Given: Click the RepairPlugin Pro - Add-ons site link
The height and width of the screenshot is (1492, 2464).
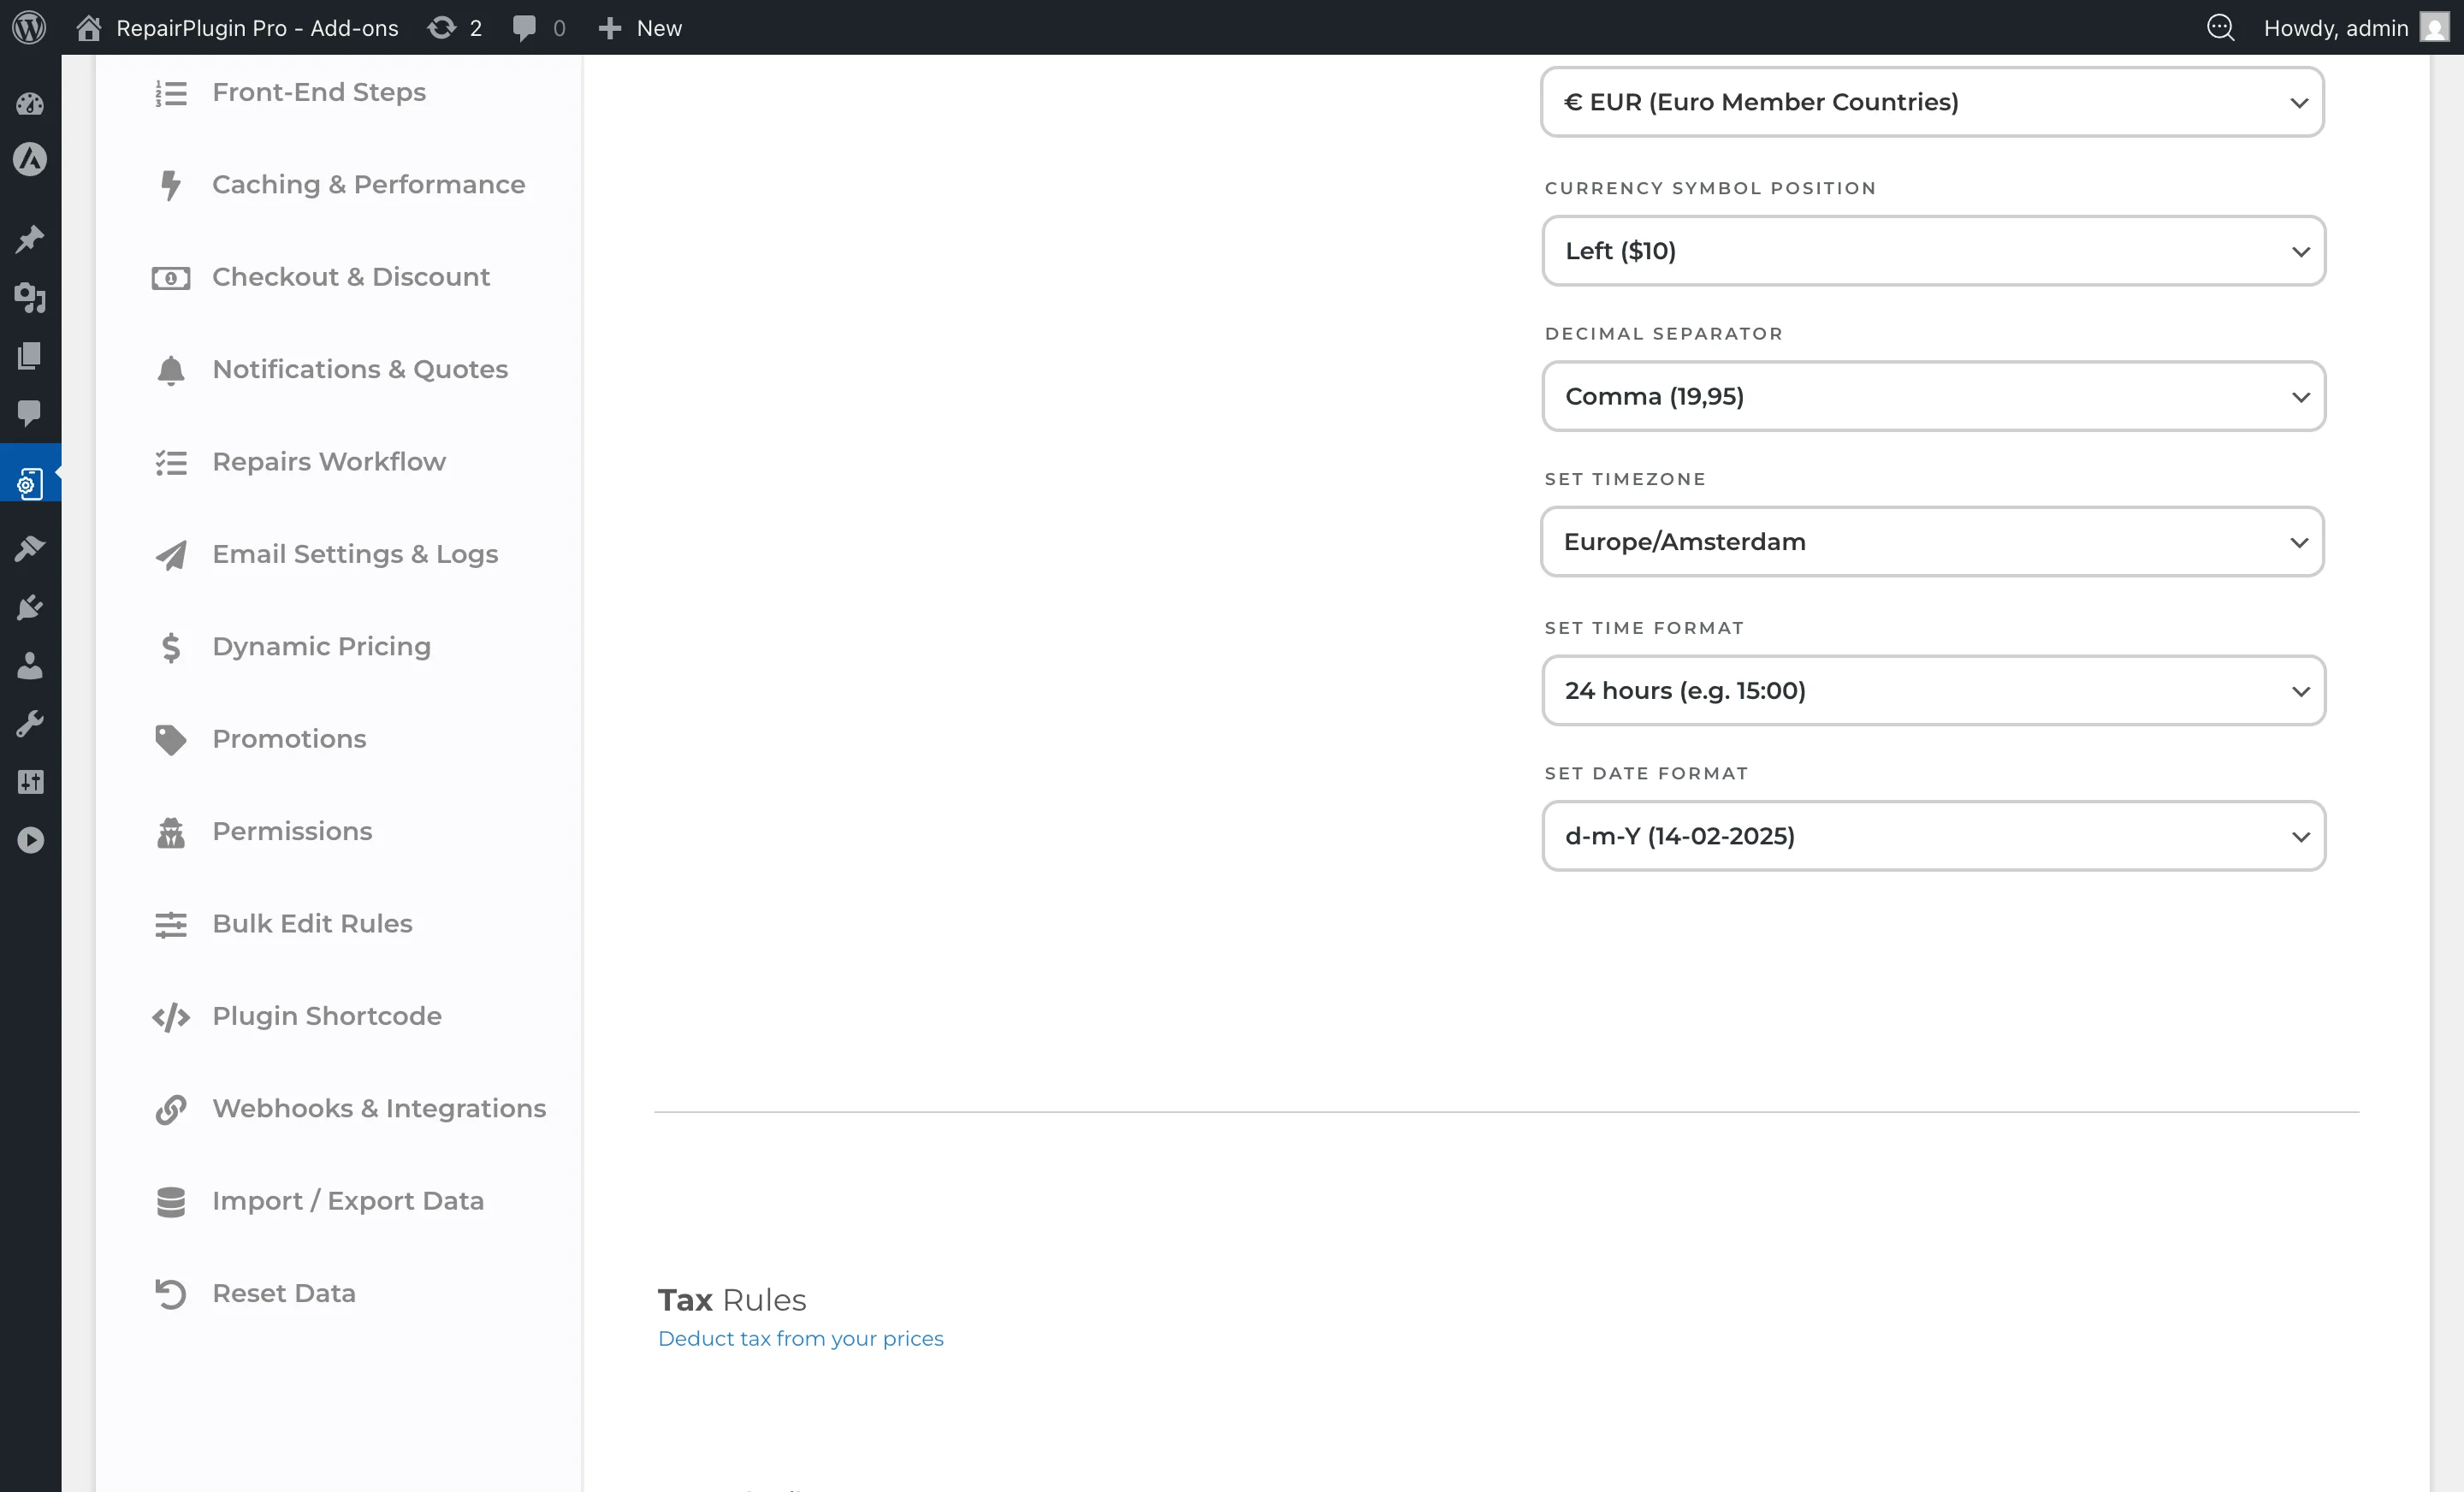Looking at the screenshot, I should tap(257, 28).
